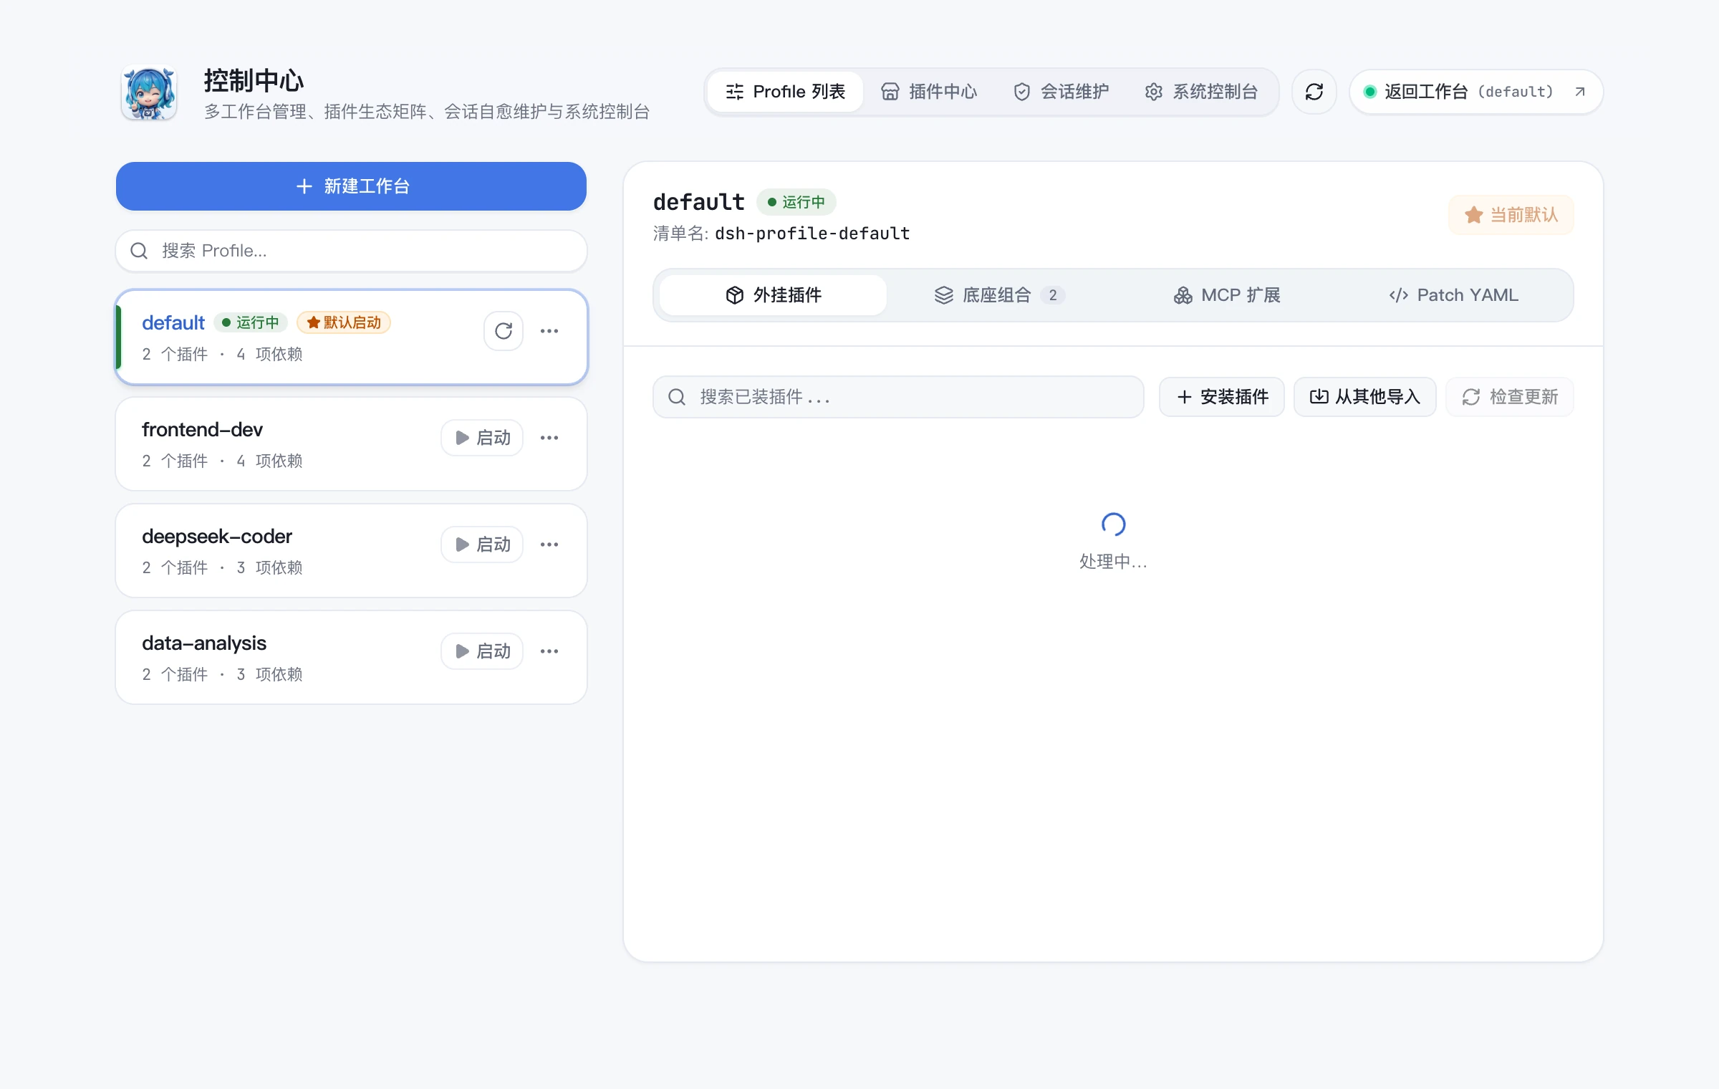
Task: Switch to 外挂插件 tab
Action: click(x=773, y=295)
